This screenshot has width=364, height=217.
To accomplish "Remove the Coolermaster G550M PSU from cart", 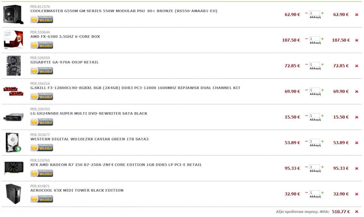I will point(357,15).
